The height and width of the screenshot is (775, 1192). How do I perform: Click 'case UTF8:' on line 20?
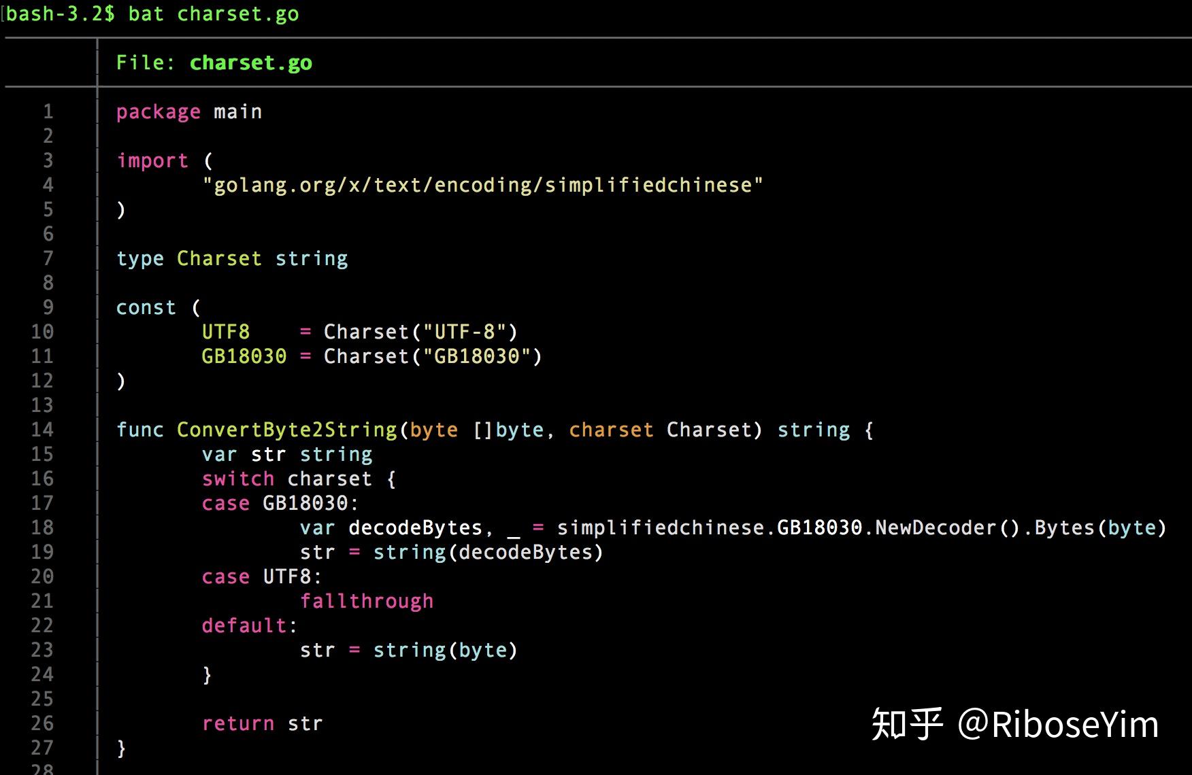(262, 577)
